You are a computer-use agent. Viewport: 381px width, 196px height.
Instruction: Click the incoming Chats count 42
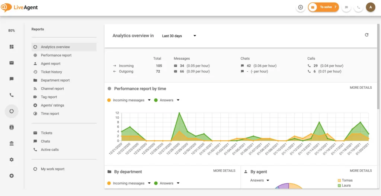(x=249, y=66)
